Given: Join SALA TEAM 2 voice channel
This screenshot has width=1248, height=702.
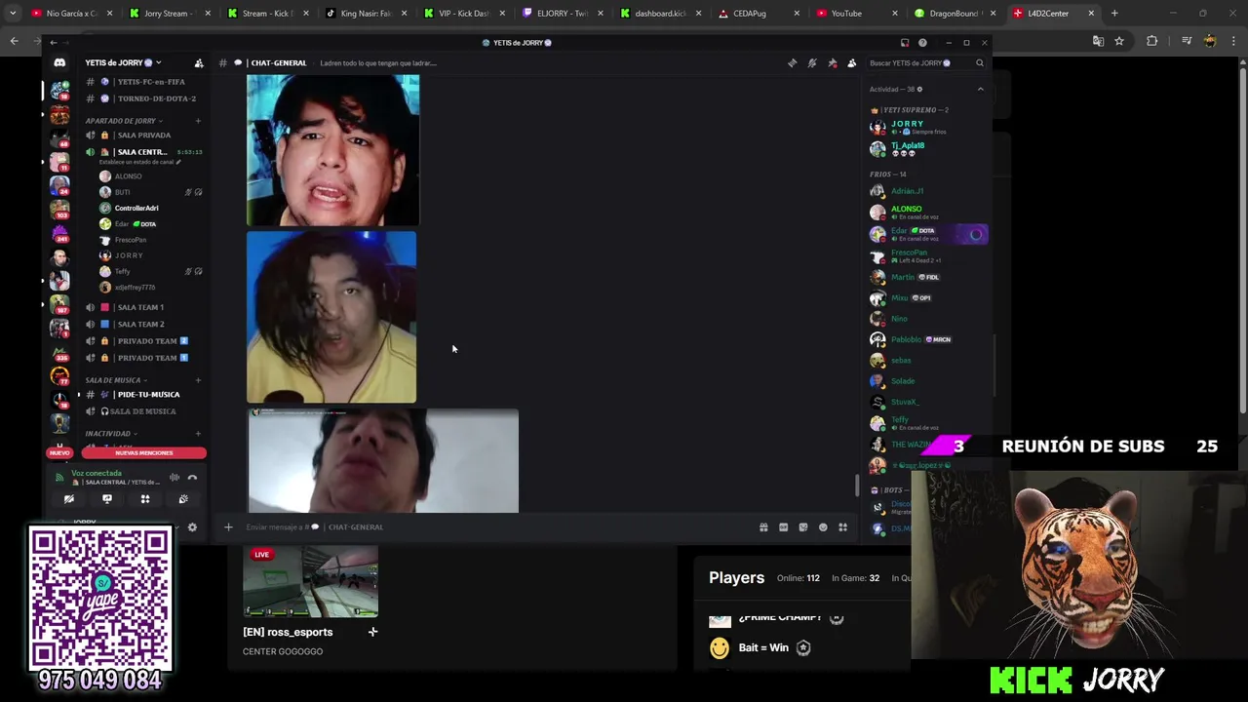Looking at the screenshot, I should tap(144, 324).
